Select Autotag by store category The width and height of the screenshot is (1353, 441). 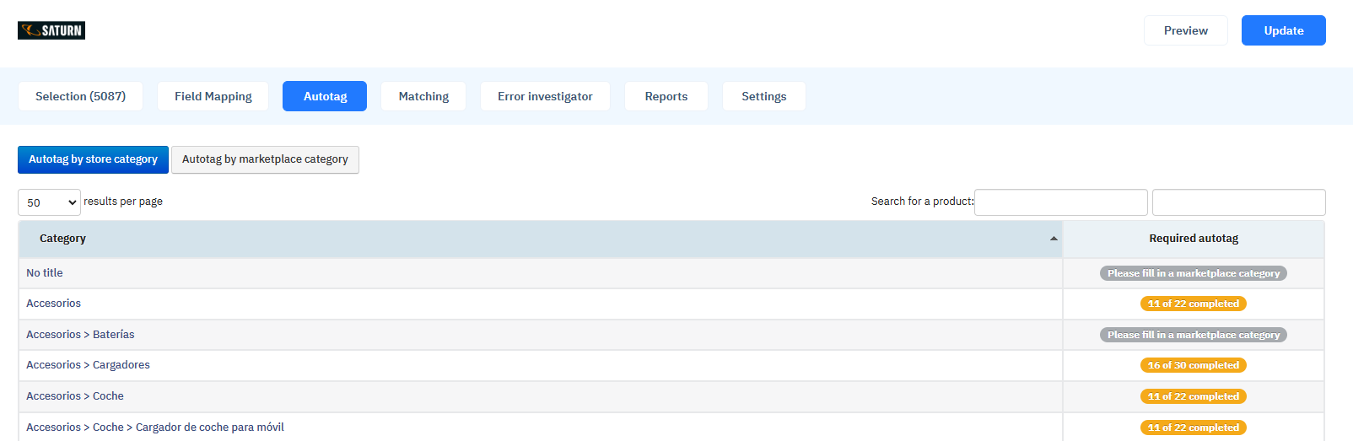coord(93,159)
